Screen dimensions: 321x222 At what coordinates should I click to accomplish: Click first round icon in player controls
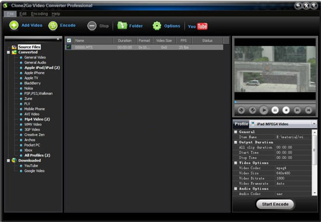pyautogui.click(x=242, y=110)
